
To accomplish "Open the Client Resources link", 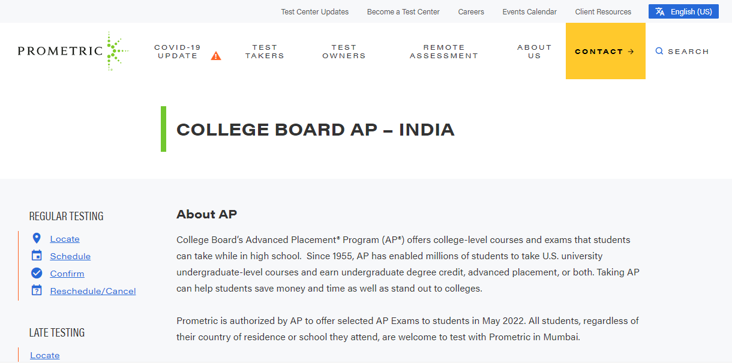I will (x=603, y=12).
